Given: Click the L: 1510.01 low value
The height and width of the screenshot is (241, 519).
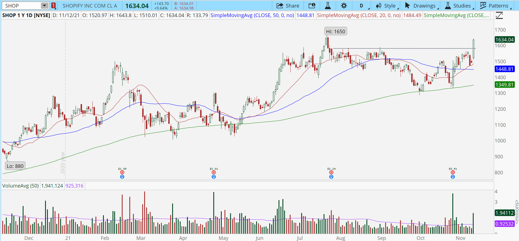Looking at the screenshot, I should tap(146, 15).
